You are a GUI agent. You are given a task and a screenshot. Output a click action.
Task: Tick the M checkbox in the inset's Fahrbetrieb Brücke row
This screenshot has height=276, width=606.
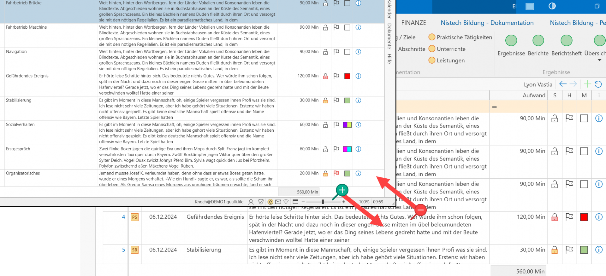[x=347, y=3]
